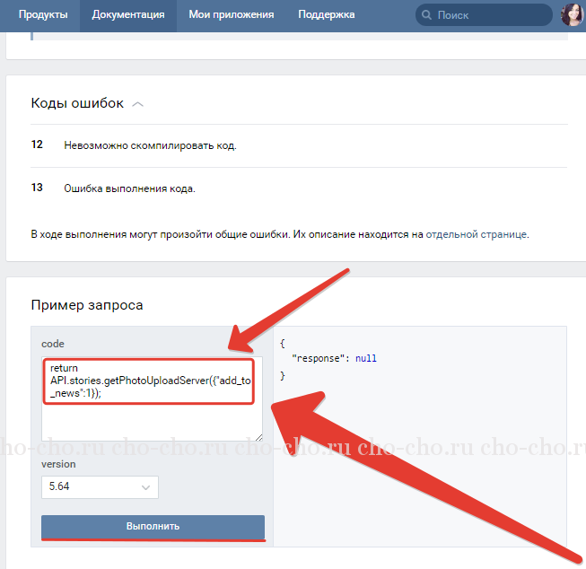Viewport: 586px width, 569px height.
Task: Select error code 13 row text
Action: 129,188
